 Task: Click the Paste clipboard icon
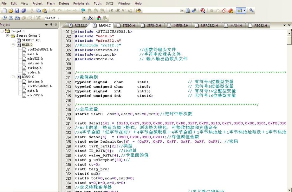click(x=45, y=11)
